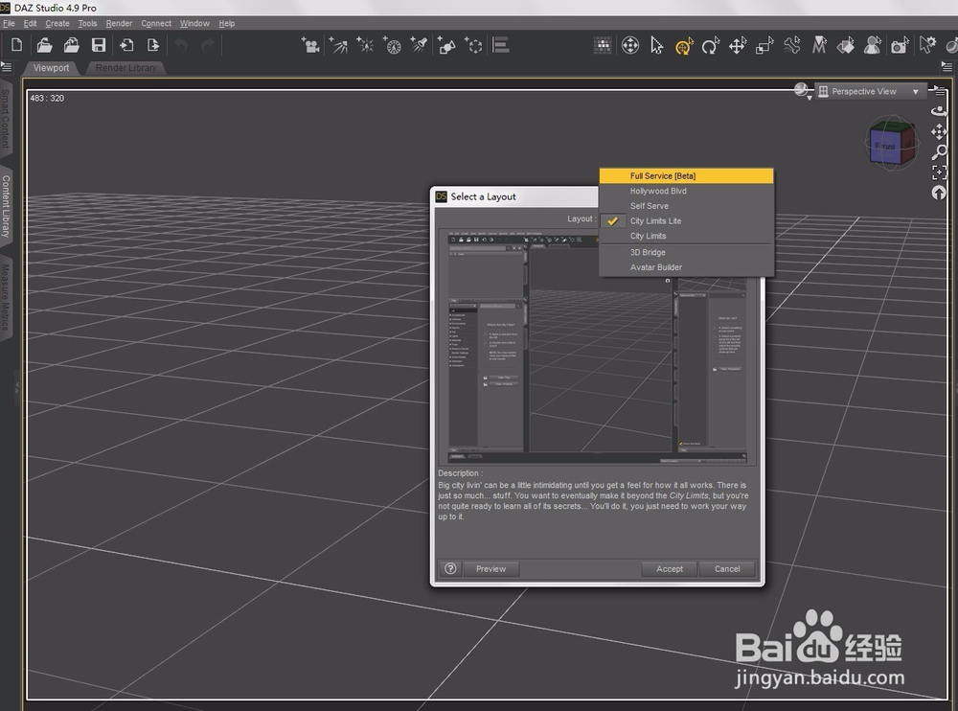Create a new camera
958x711 pixels.
(310, 45)
